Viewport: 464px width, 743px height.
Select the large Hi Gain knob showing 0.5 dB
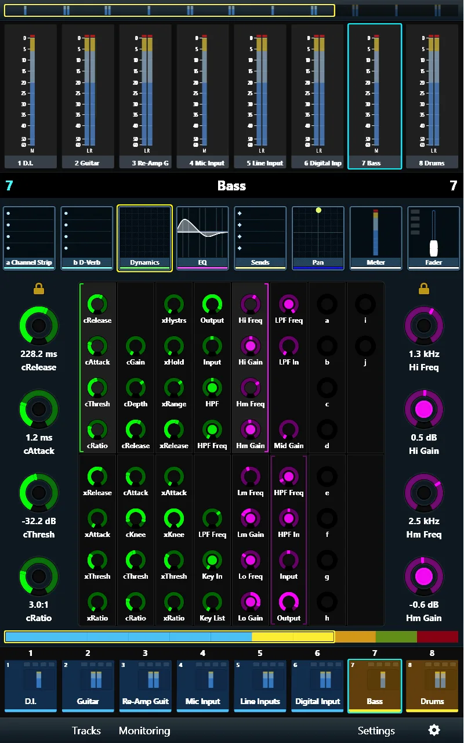tap(424, 409)
